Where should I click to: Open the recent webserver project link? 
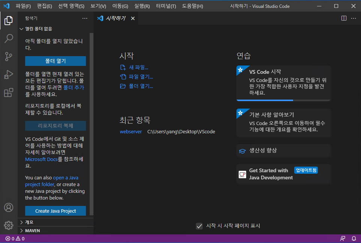131,131
